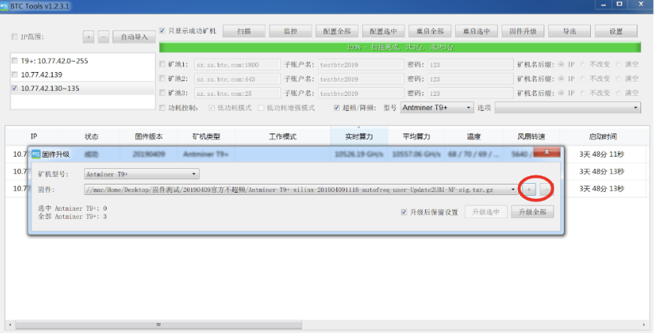The image size is (657, 333).
Task: Click the minus button next to firmware path
Action: tap(546, 190)
